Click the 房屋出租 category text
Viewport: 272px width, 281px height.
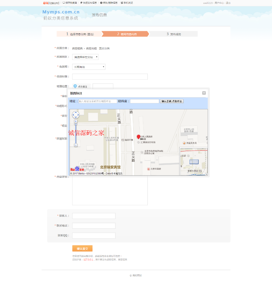coord(91,48)
